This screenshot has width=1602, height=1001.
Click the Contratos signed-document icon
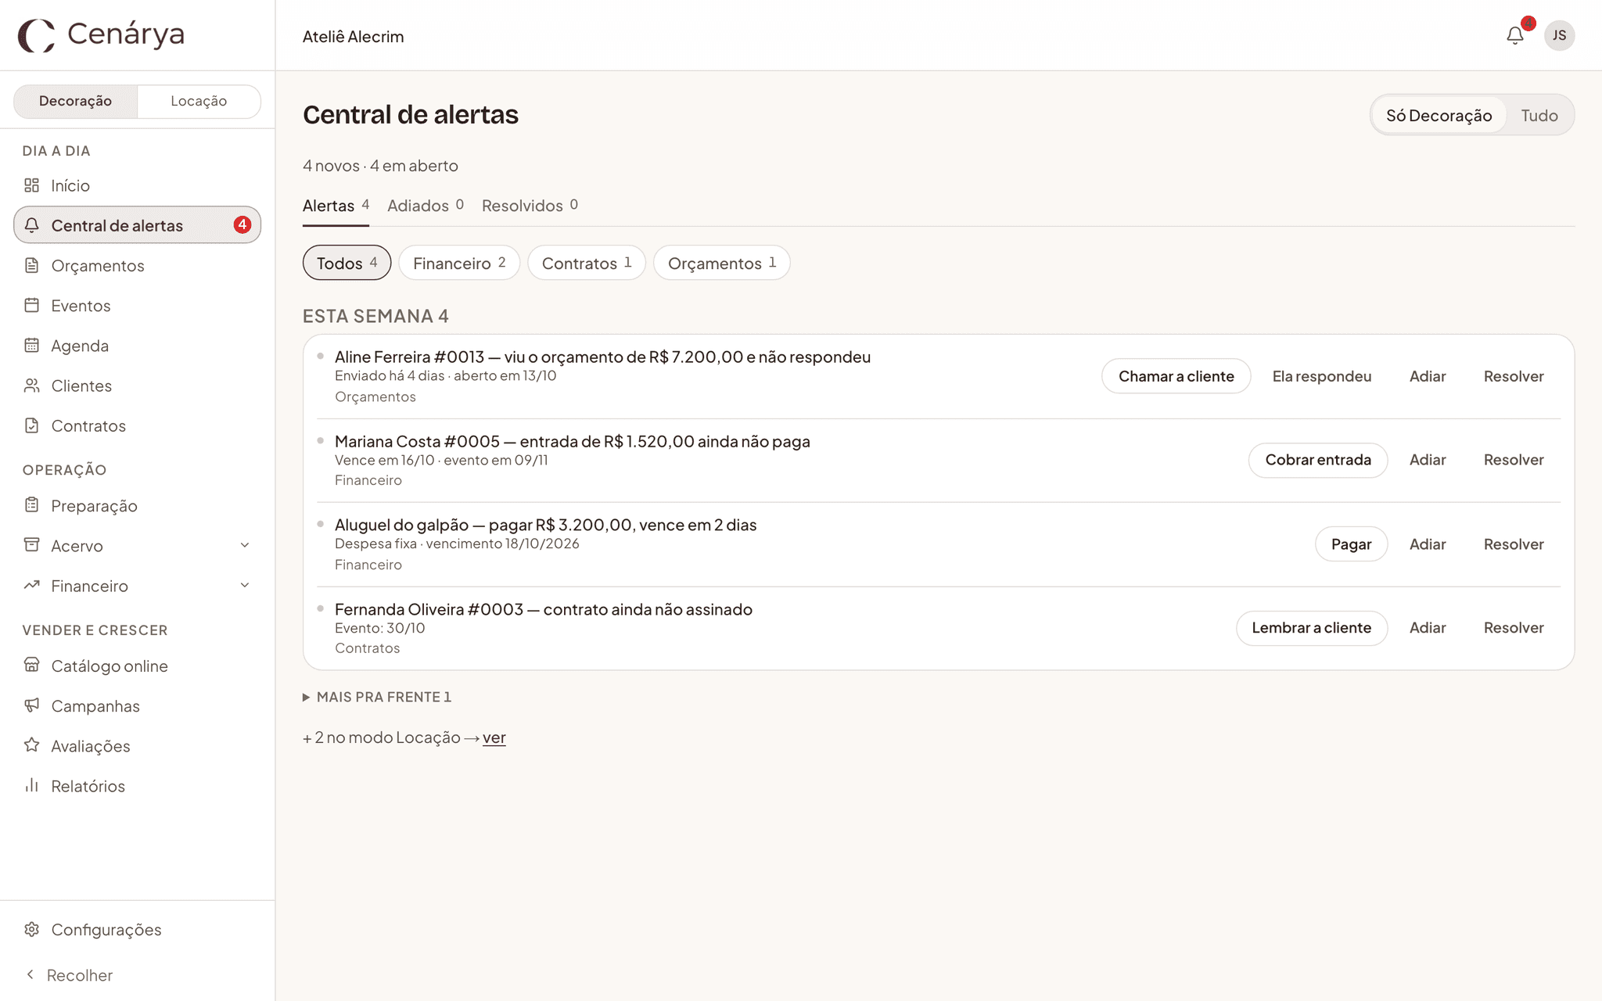point(31,425)
